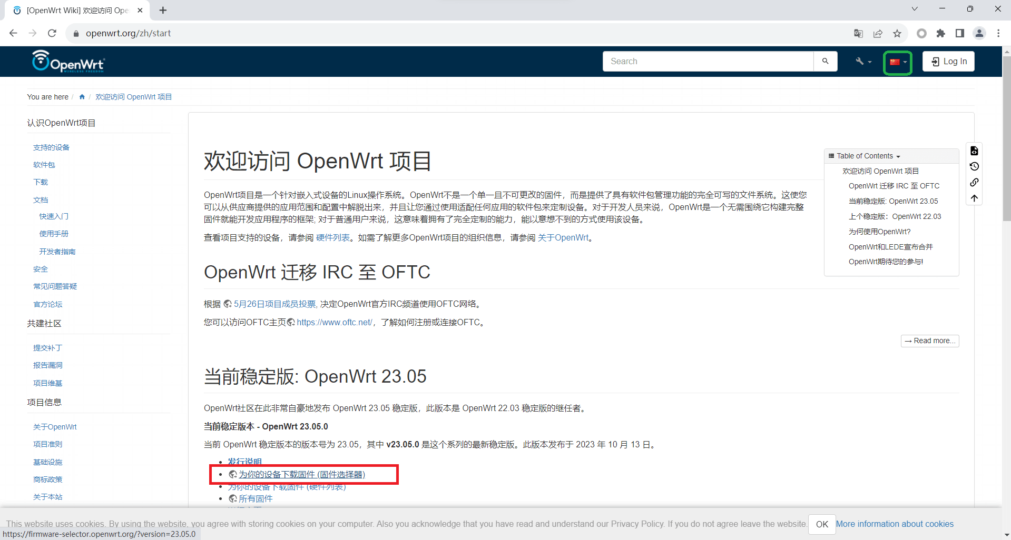Screen dimensions: 1011x540
Task: Open the extensions puzzle icon
Action: (940, 33)
